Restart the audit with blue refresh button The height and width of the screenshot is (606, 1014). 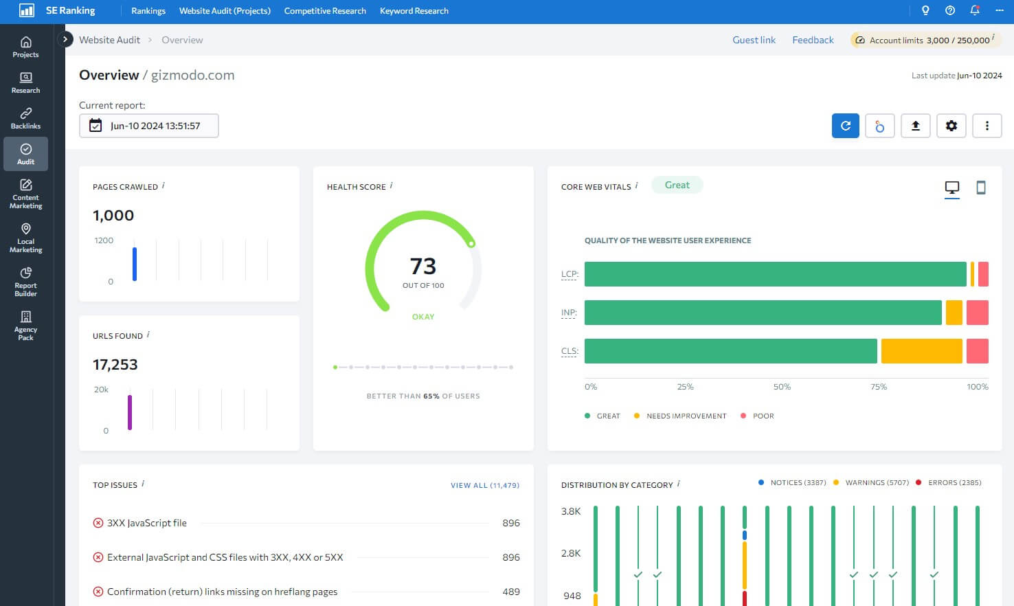pyautogui.click(x=846, y=126)
